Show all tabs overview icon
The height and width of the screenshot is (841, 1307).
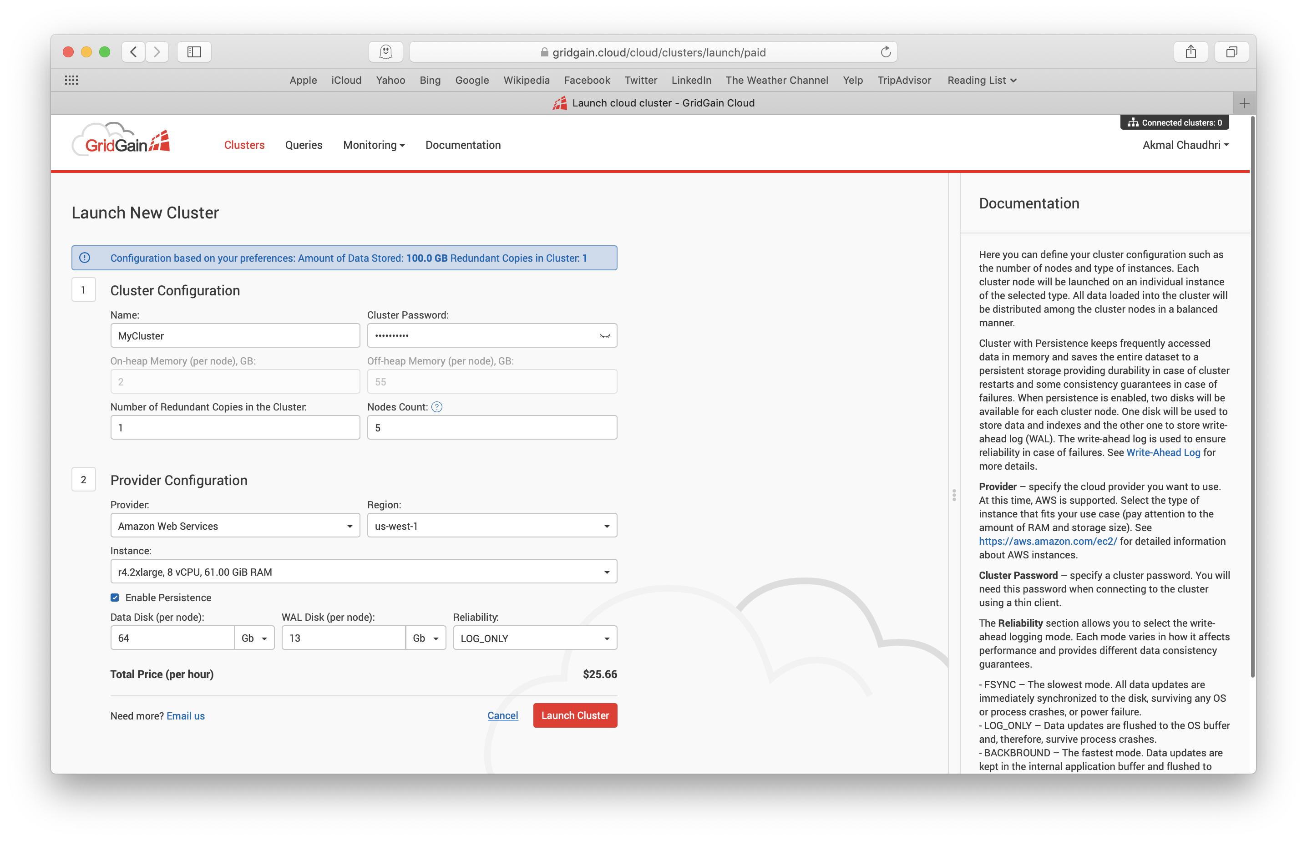click(1231, 52)
